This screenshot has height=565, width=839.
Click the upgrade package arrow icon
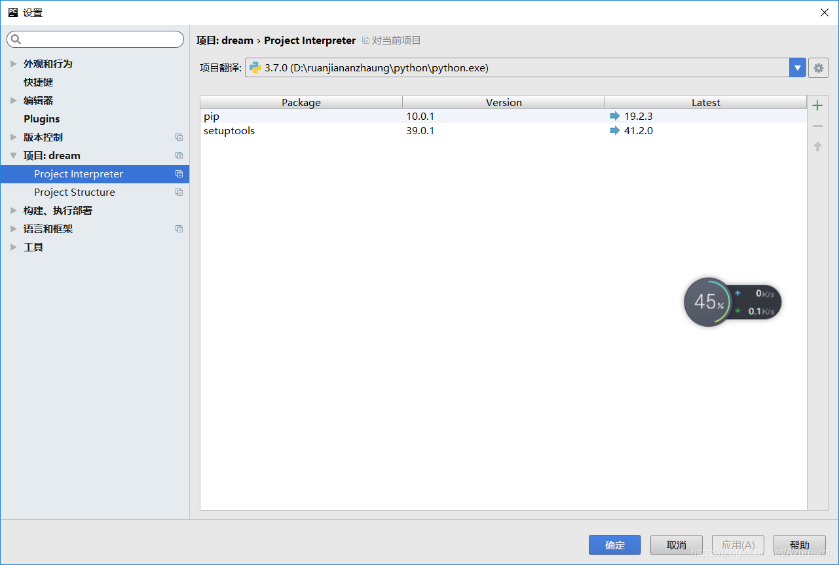coord(817,147)
